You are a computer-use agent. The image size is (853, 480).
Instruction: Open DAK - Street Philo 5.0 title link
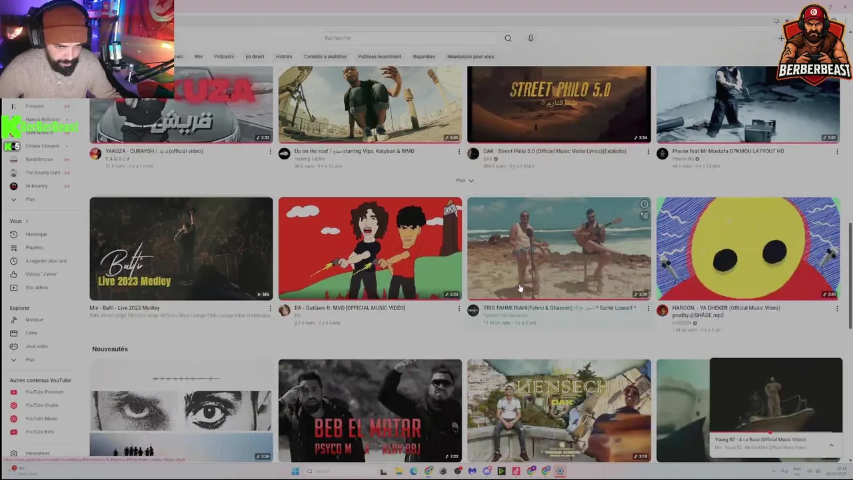tap(554, 151)
